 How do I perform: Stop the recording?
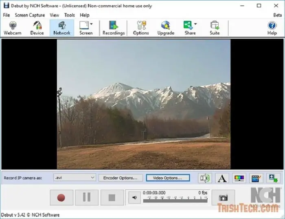[x=112, y=198]
